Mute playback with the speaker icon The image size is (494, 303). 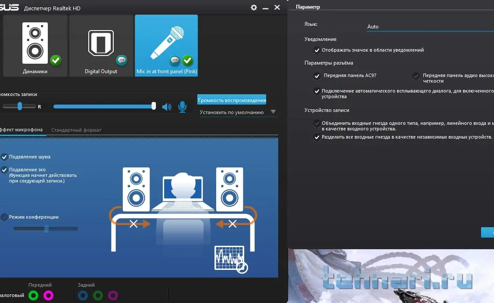[167, 107]
